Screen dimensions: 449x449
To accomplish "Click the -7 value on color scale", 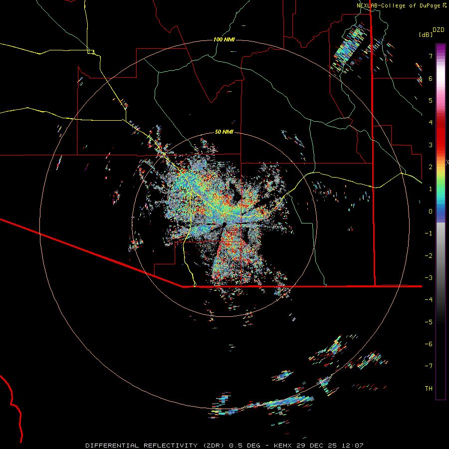I will tap(429, 366).
